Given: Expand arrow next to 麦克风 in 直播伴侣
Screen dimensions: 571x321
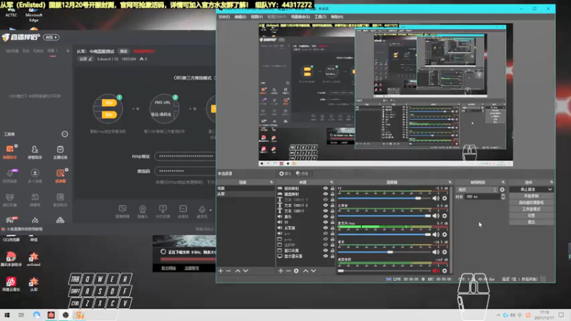Looking at the screenshot, I should tap(211, 210).
